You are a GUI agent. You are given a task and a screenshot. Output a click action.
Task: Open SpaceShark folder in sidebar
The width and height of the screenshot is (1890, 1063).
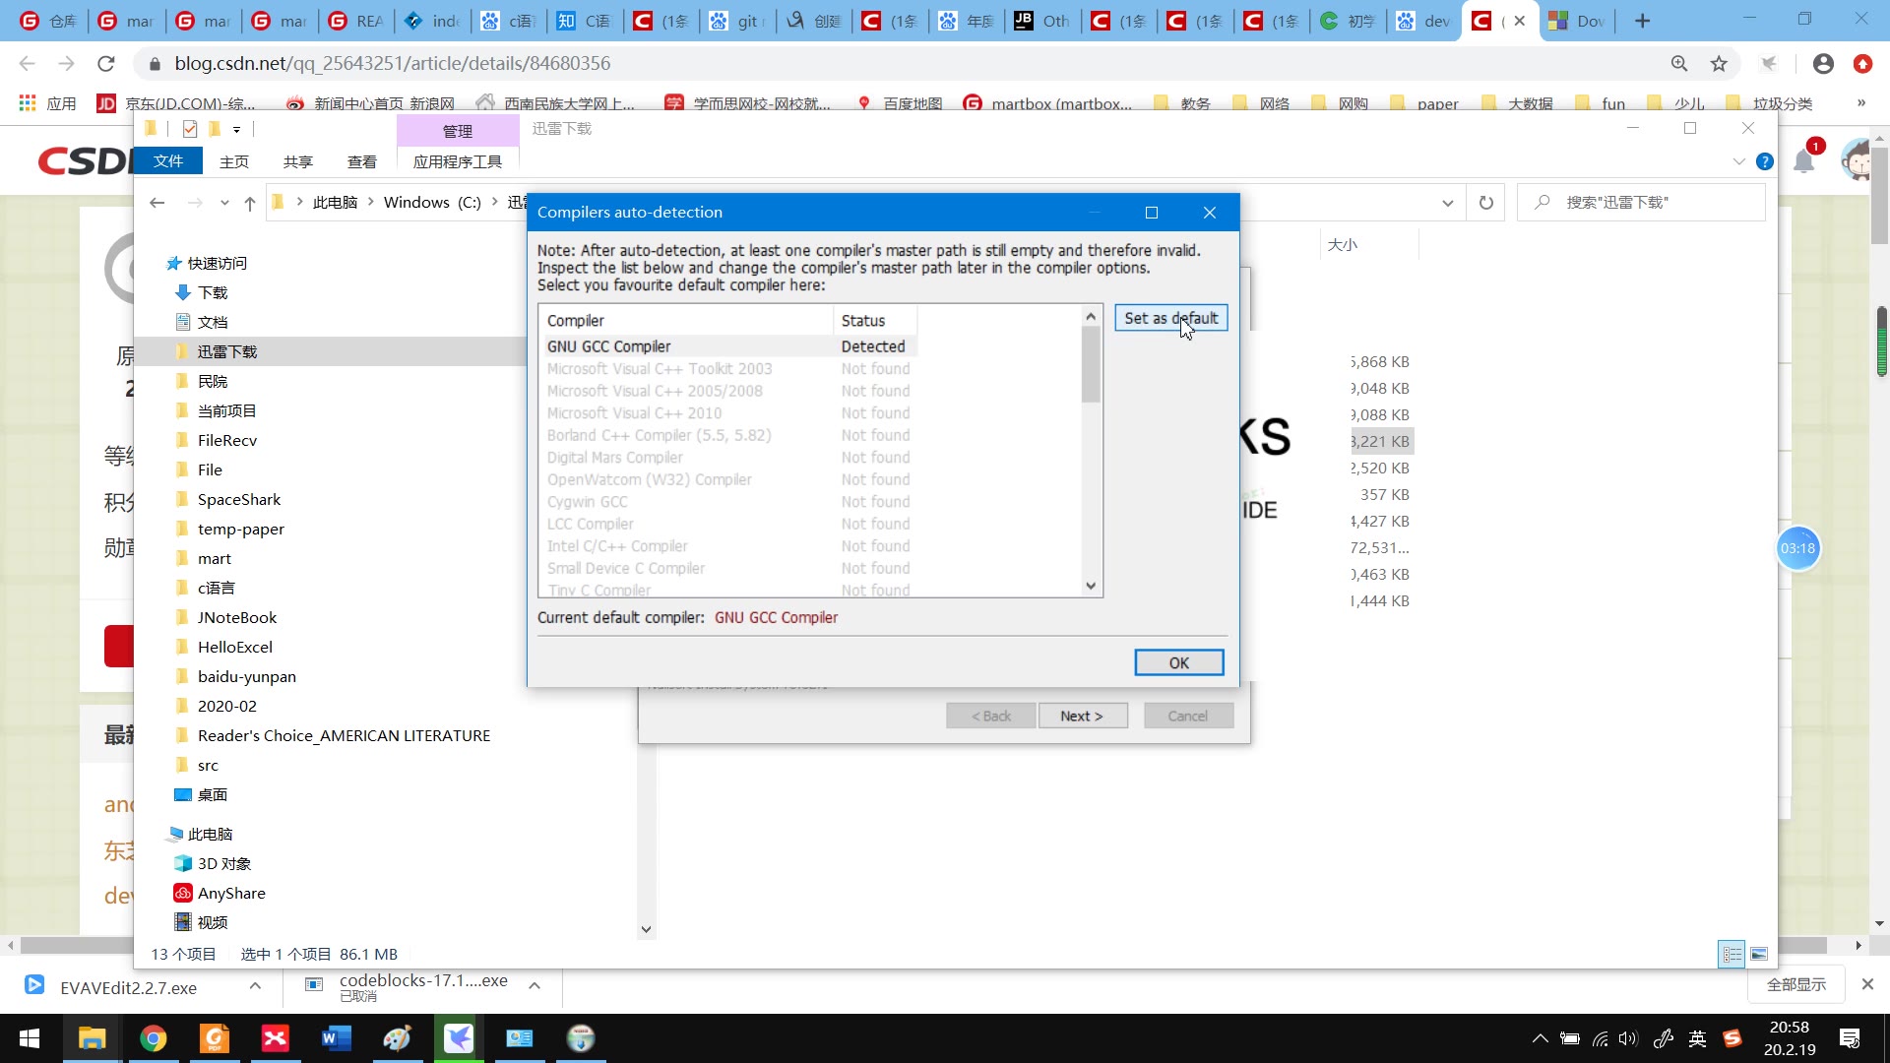228,499
